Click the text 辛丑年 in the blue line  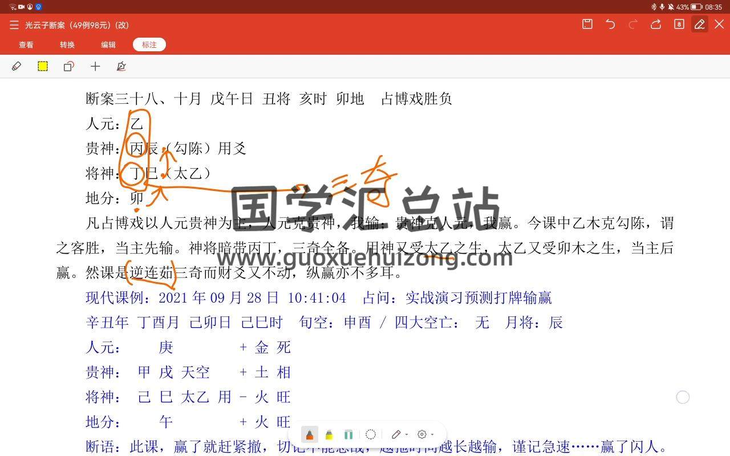[x=107, y=323]
